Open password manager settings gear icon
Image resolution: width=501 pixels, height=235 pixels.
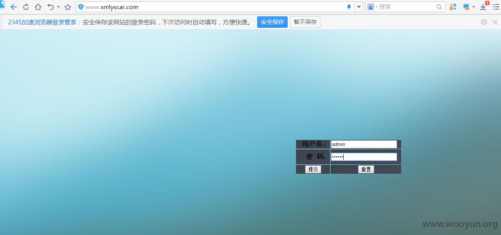[x=484, y=22]
